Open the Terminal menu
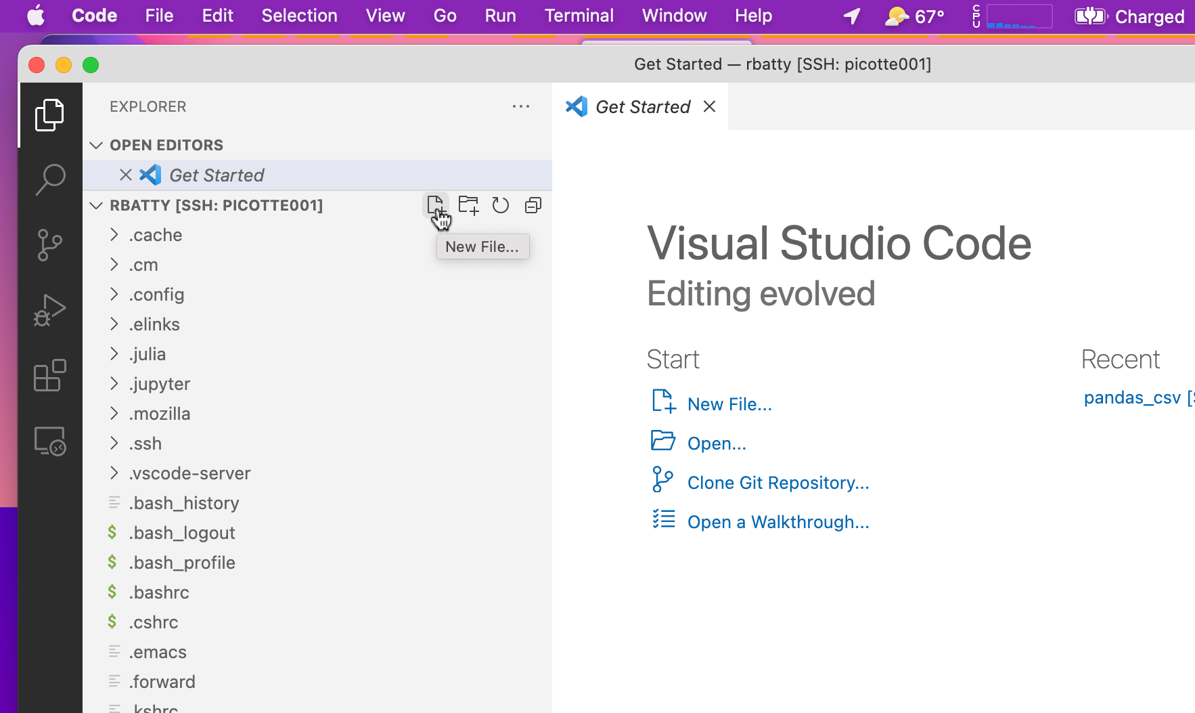The image size is (1195, 713). point(579,16)
